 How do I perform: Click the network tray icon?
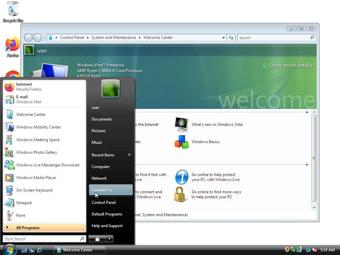[308, 250]
